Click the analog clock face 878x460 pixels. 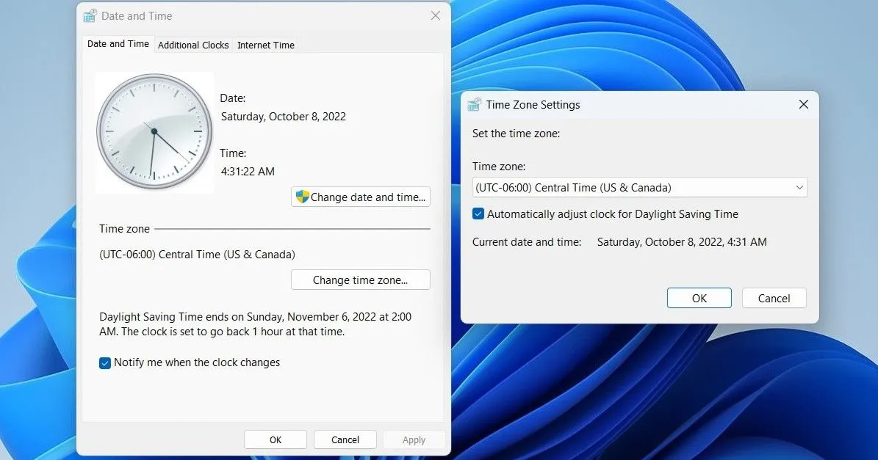[154, 132]
